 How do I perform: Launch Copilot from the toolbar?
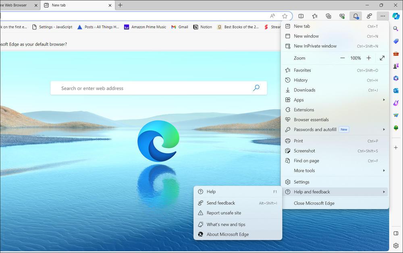point(396,16)
